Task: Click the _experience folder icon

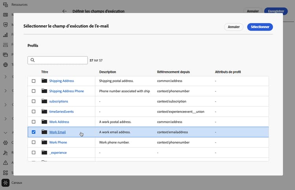Action: coord(44,152)
